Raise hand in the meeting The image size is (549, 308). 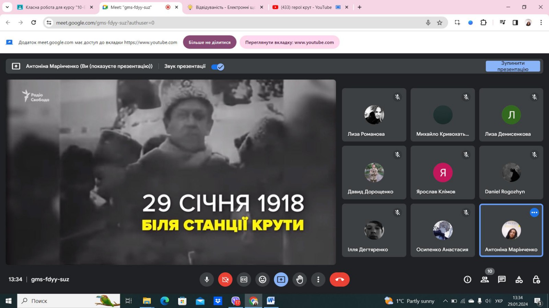pyautogui.click(x=300, y=280)
